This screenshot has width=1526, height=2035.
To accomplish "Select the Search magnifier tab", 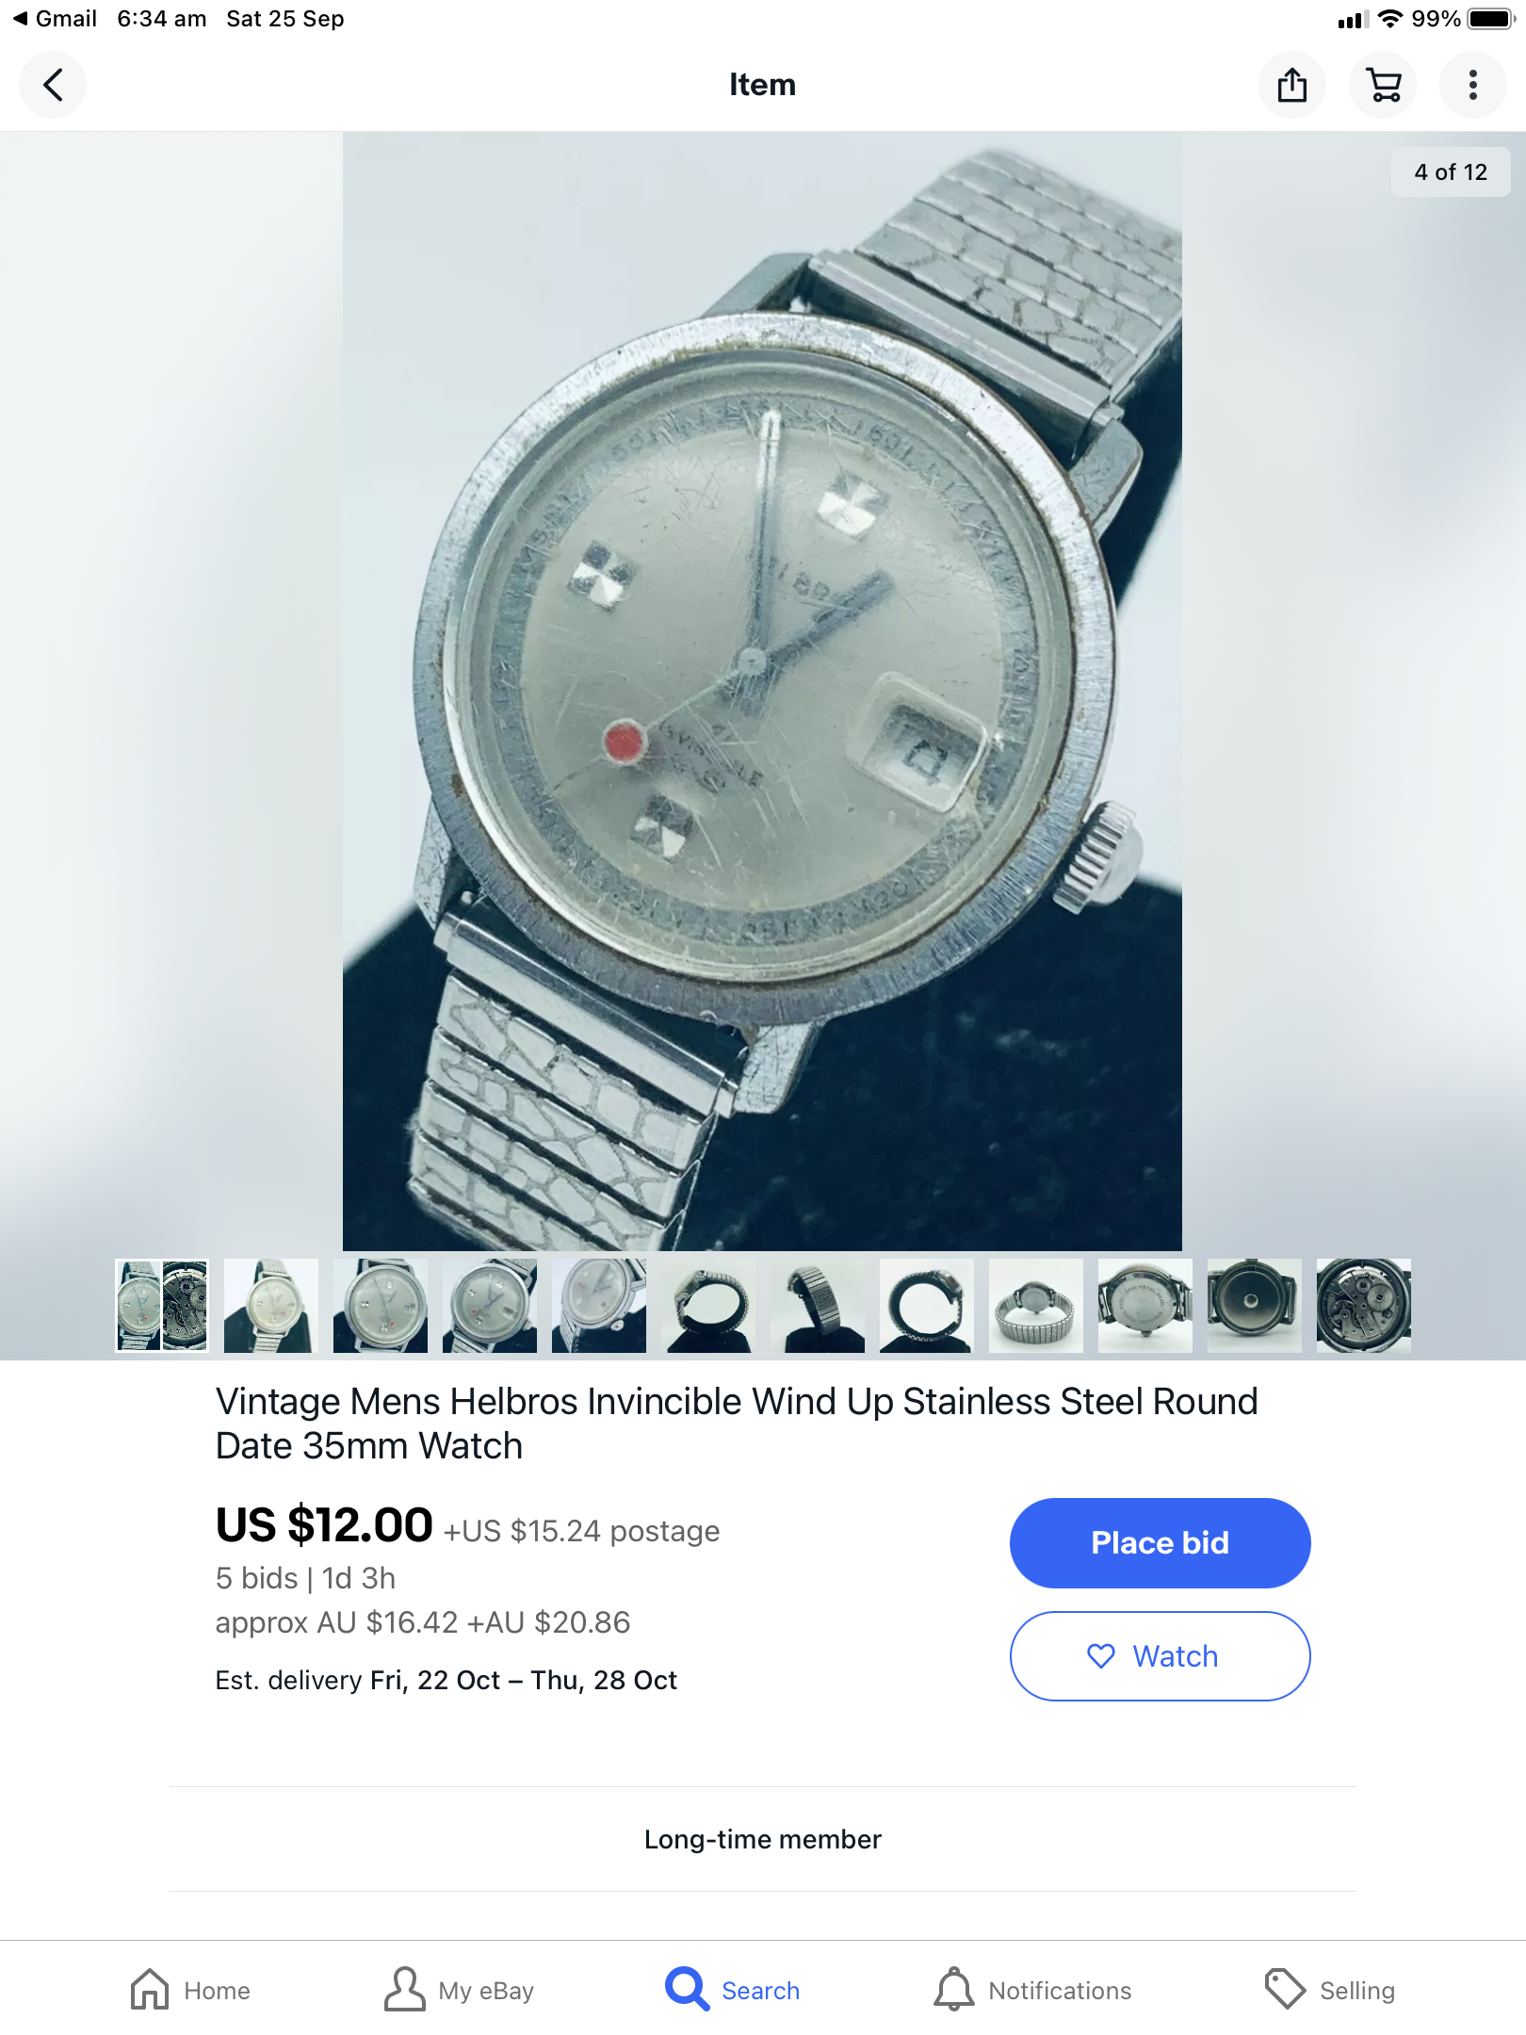I will (733, 1990).
